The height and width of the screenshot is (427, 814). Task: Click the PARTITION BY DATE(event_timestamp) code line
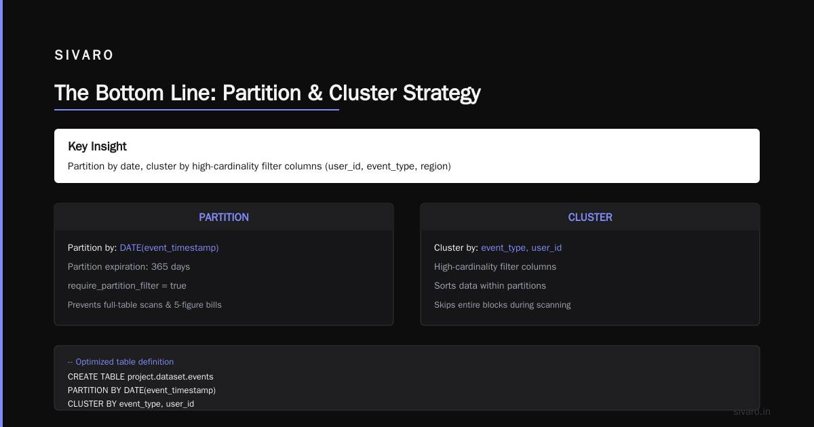coord(142,390)
